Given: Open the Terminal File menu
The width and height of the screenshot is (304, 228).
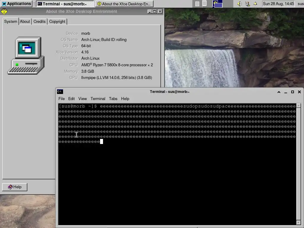Looking at the screenshot, I should pyautogui.click(x=61, y=99).
